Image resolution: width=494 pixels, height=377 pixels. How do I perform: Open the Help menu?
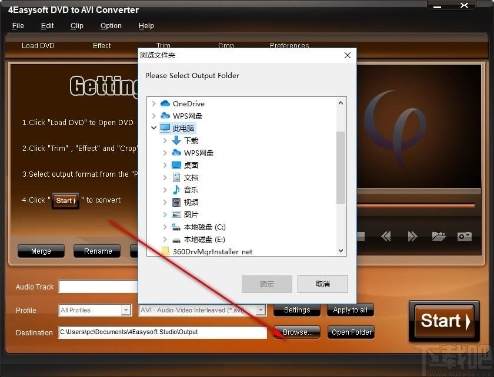[x=146, y=26]
